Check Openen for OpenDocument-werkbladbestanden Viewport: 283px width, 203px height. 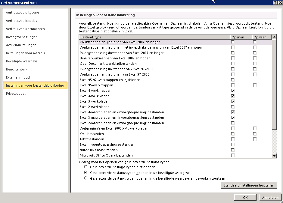pyautogui.click(x=233, y=64)
